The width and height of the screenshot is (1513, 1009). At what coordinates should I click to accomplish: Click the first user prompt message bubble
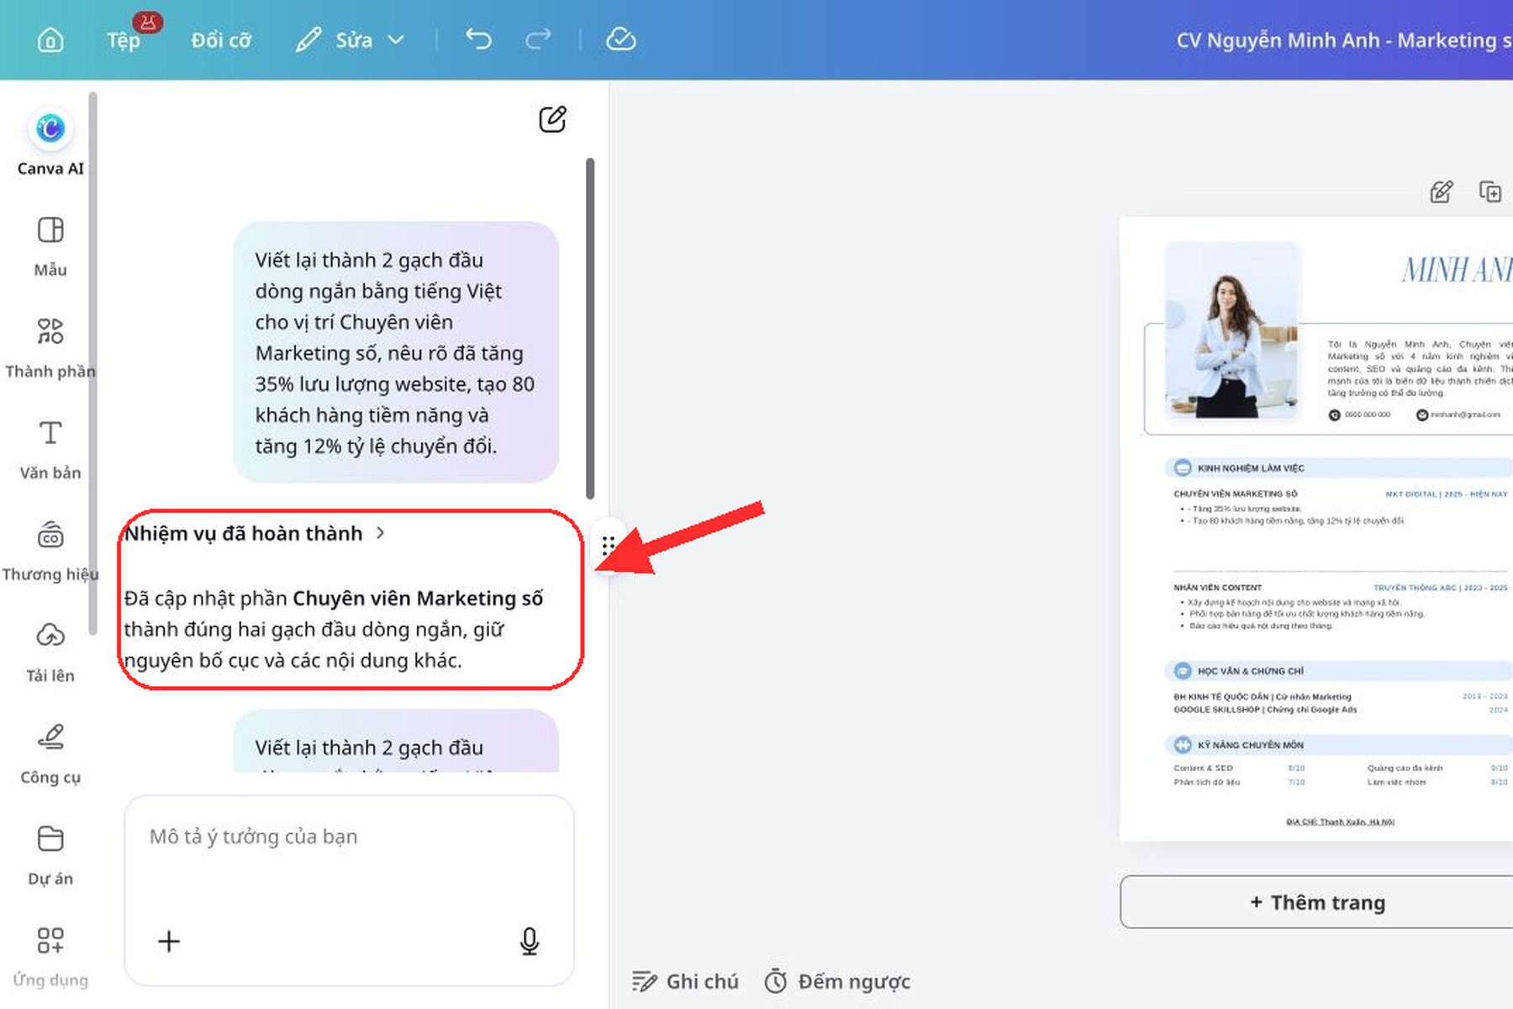[396, 352]
